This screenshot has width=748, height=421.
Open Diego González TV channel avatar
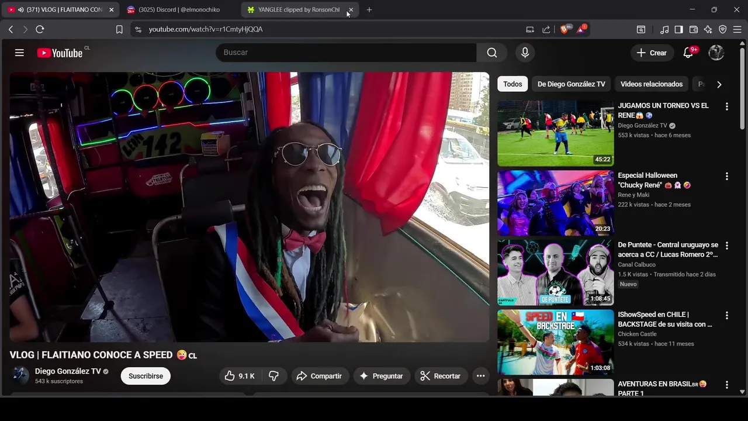tap(21, 375)
